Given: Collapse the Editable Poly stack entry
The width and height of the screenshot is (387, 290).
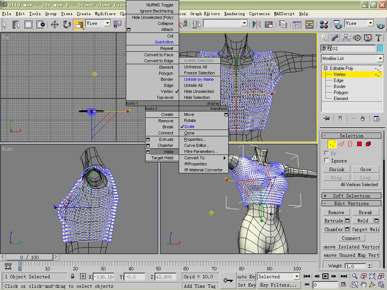Looking at the screenshot, I should pyautogui.click(x=325, y=68).
